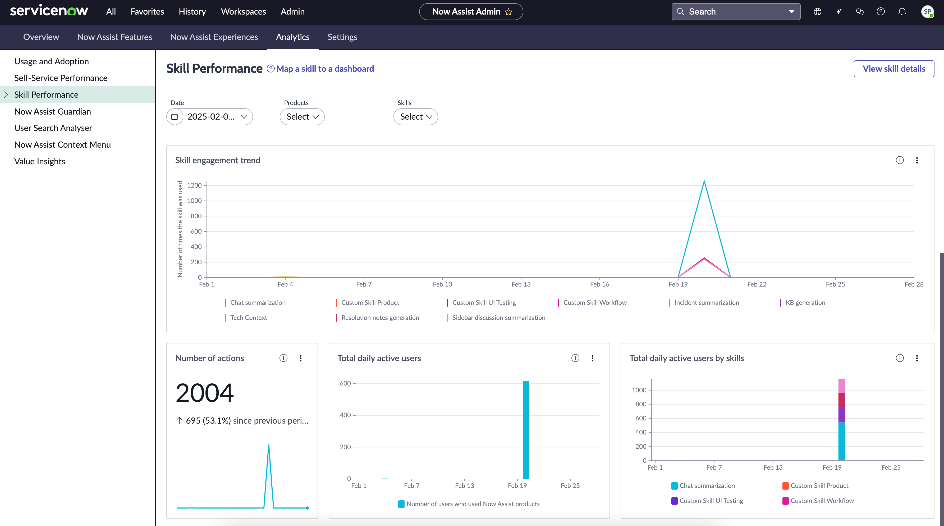Toggle Number of users who used legend
Viewport: 944px width, 526px height.
tap(469, 504)
